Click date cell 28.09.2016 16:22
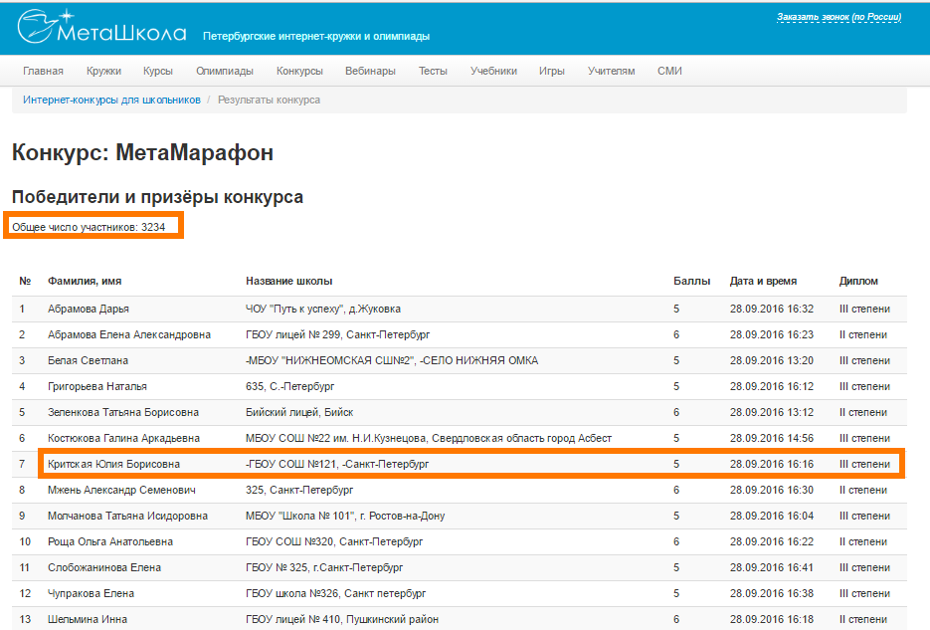 [x=772, y=541]
